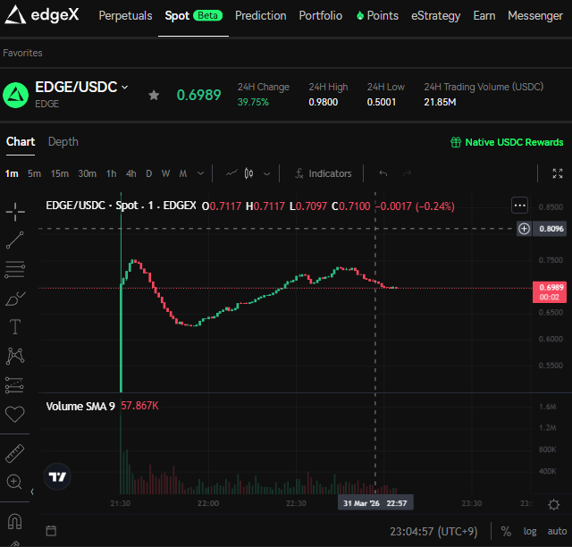The height and width of the screenshot is (547, 572).
Task: Select the weekly W timeframe
Action: click(165, 173)
